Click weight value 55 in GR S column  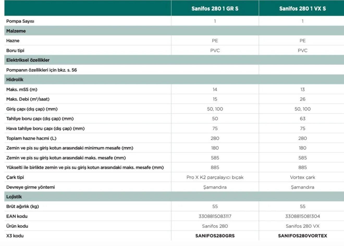[x=215, y=207]
